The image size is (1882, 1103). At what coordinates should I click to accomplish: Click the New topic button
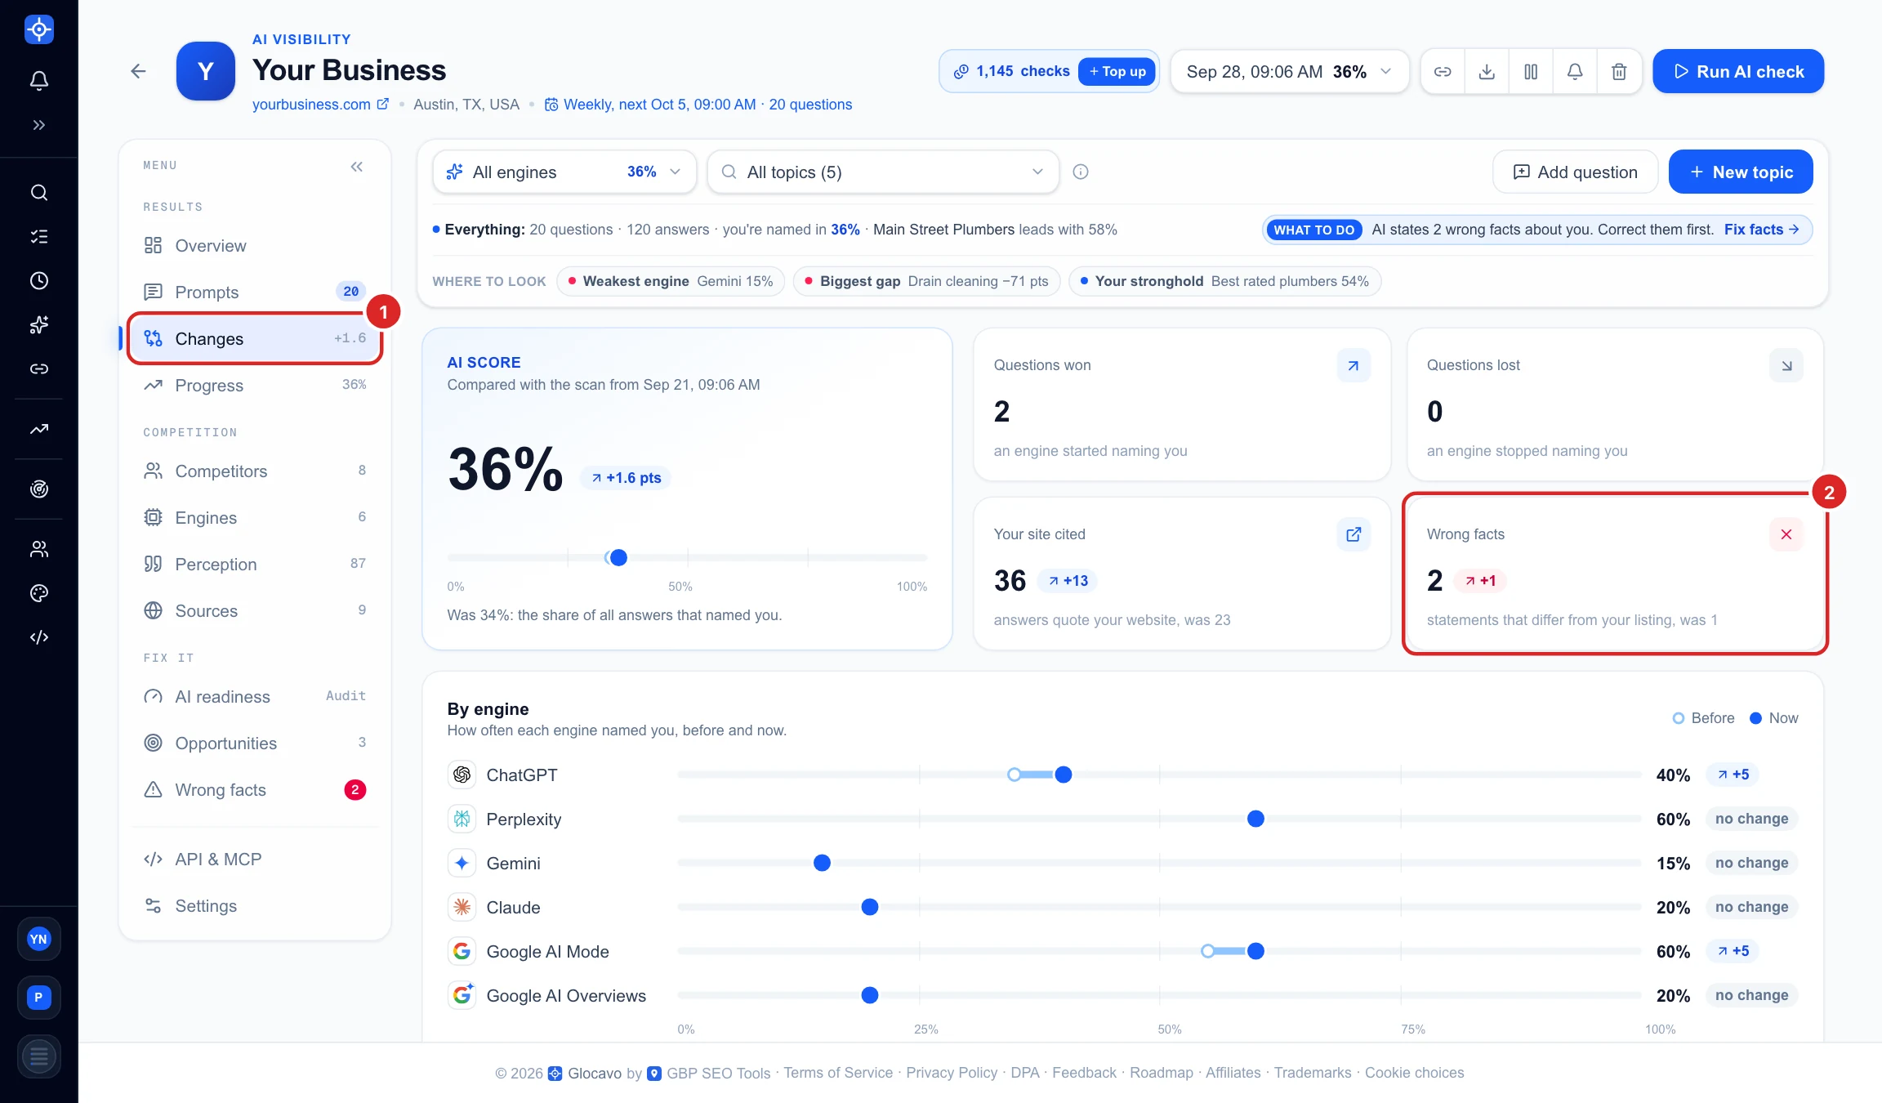pyautogui.click(x=1741, y=172)
